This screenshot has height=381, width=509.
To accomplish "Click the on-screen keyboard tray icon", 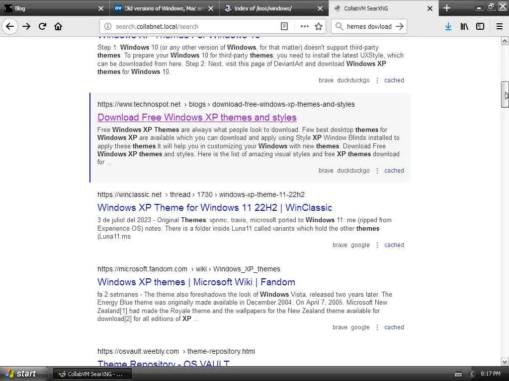I will click(458, 374).
